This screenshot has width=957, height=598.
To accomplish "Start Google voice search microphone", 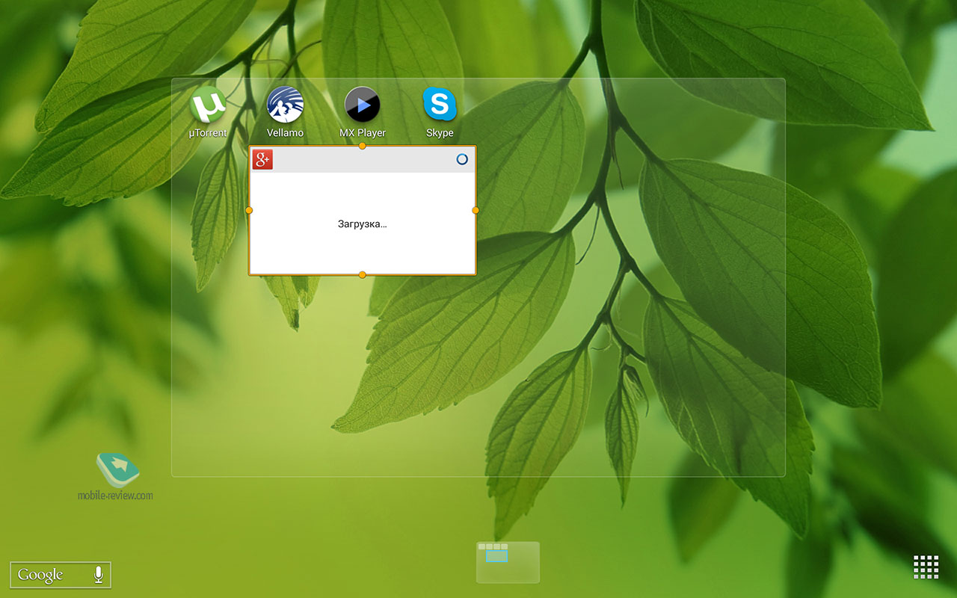I will coord(98,574).
